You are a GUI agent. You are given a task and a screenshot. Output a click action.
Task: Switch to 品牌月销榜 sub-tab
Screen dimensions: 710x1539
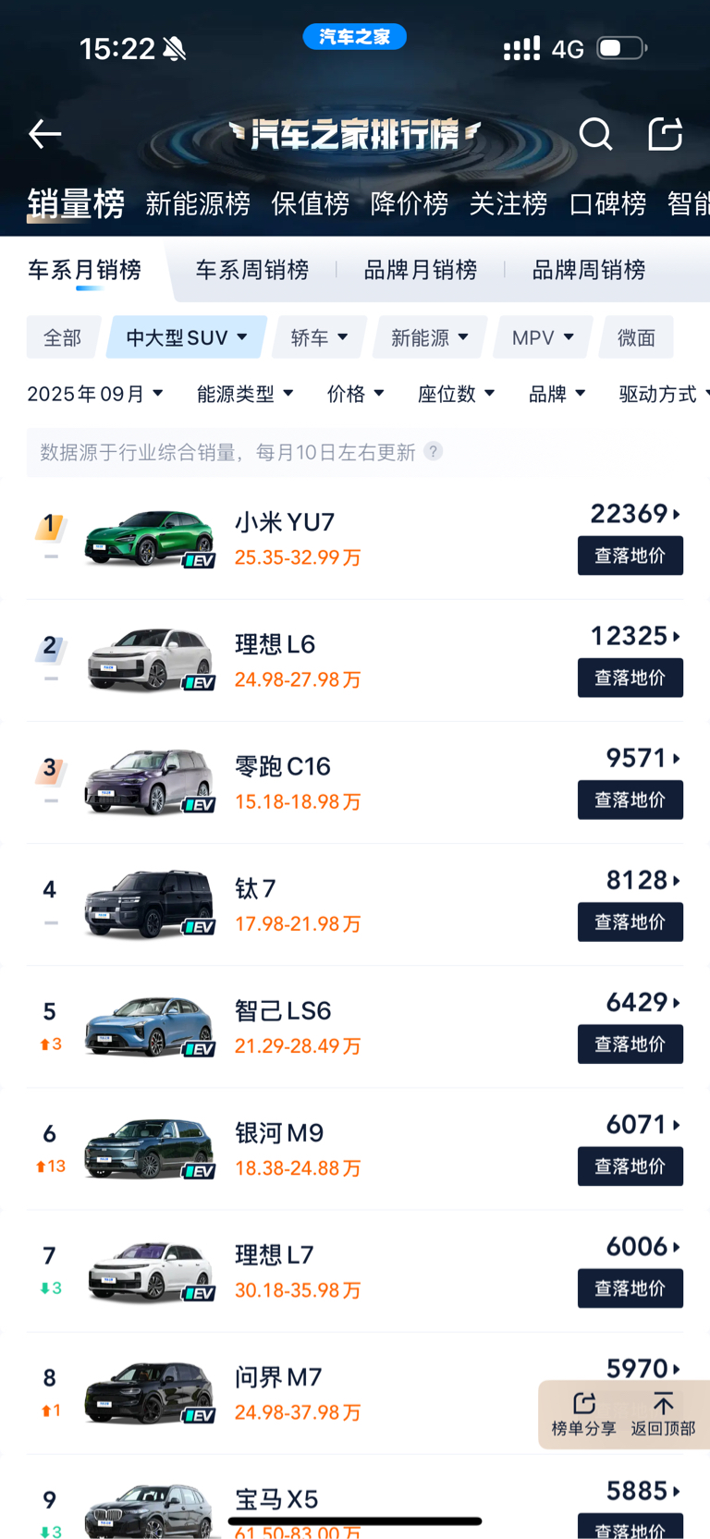coord(421,270)
